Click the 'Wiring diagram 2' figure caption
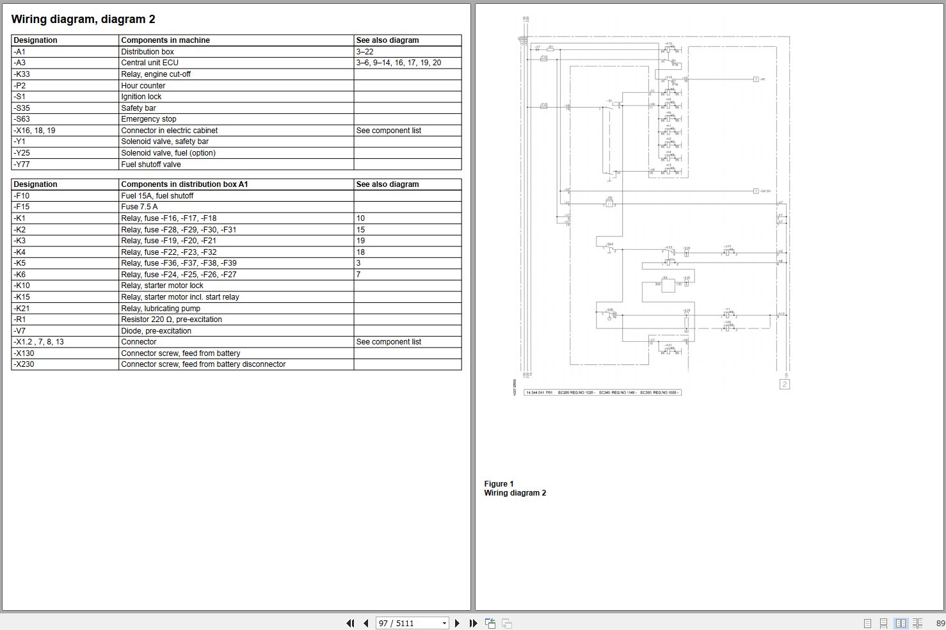 [515, 493]
